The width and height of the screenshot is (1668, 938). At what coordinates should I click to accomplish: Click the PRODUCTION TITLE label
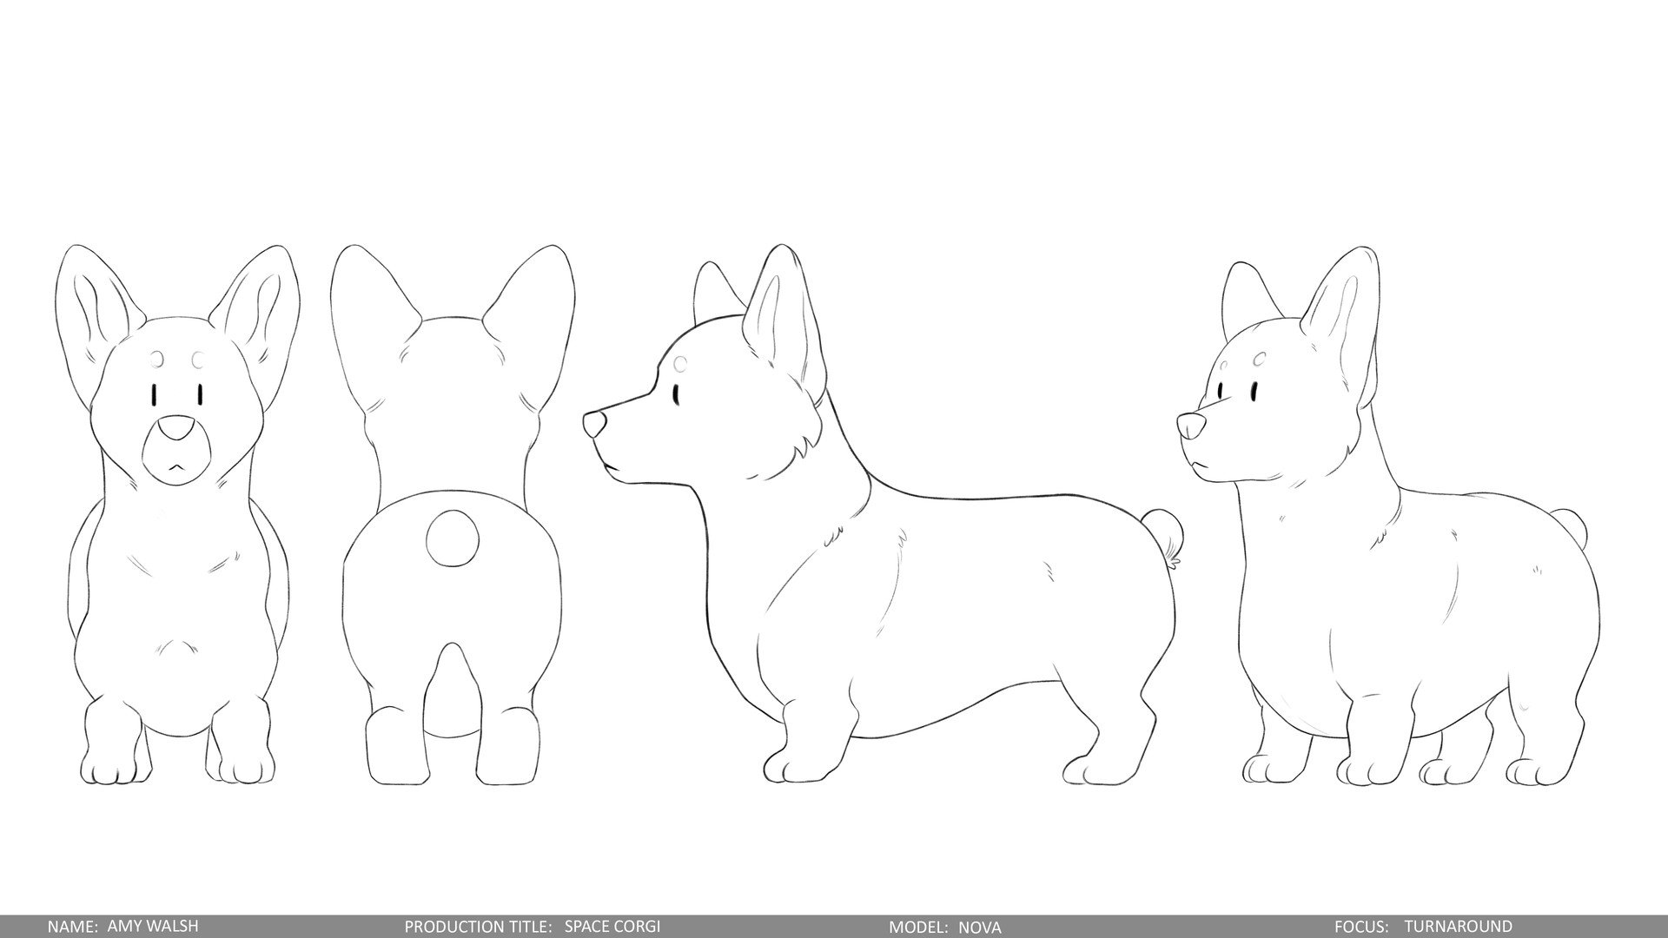click(478, 926)
